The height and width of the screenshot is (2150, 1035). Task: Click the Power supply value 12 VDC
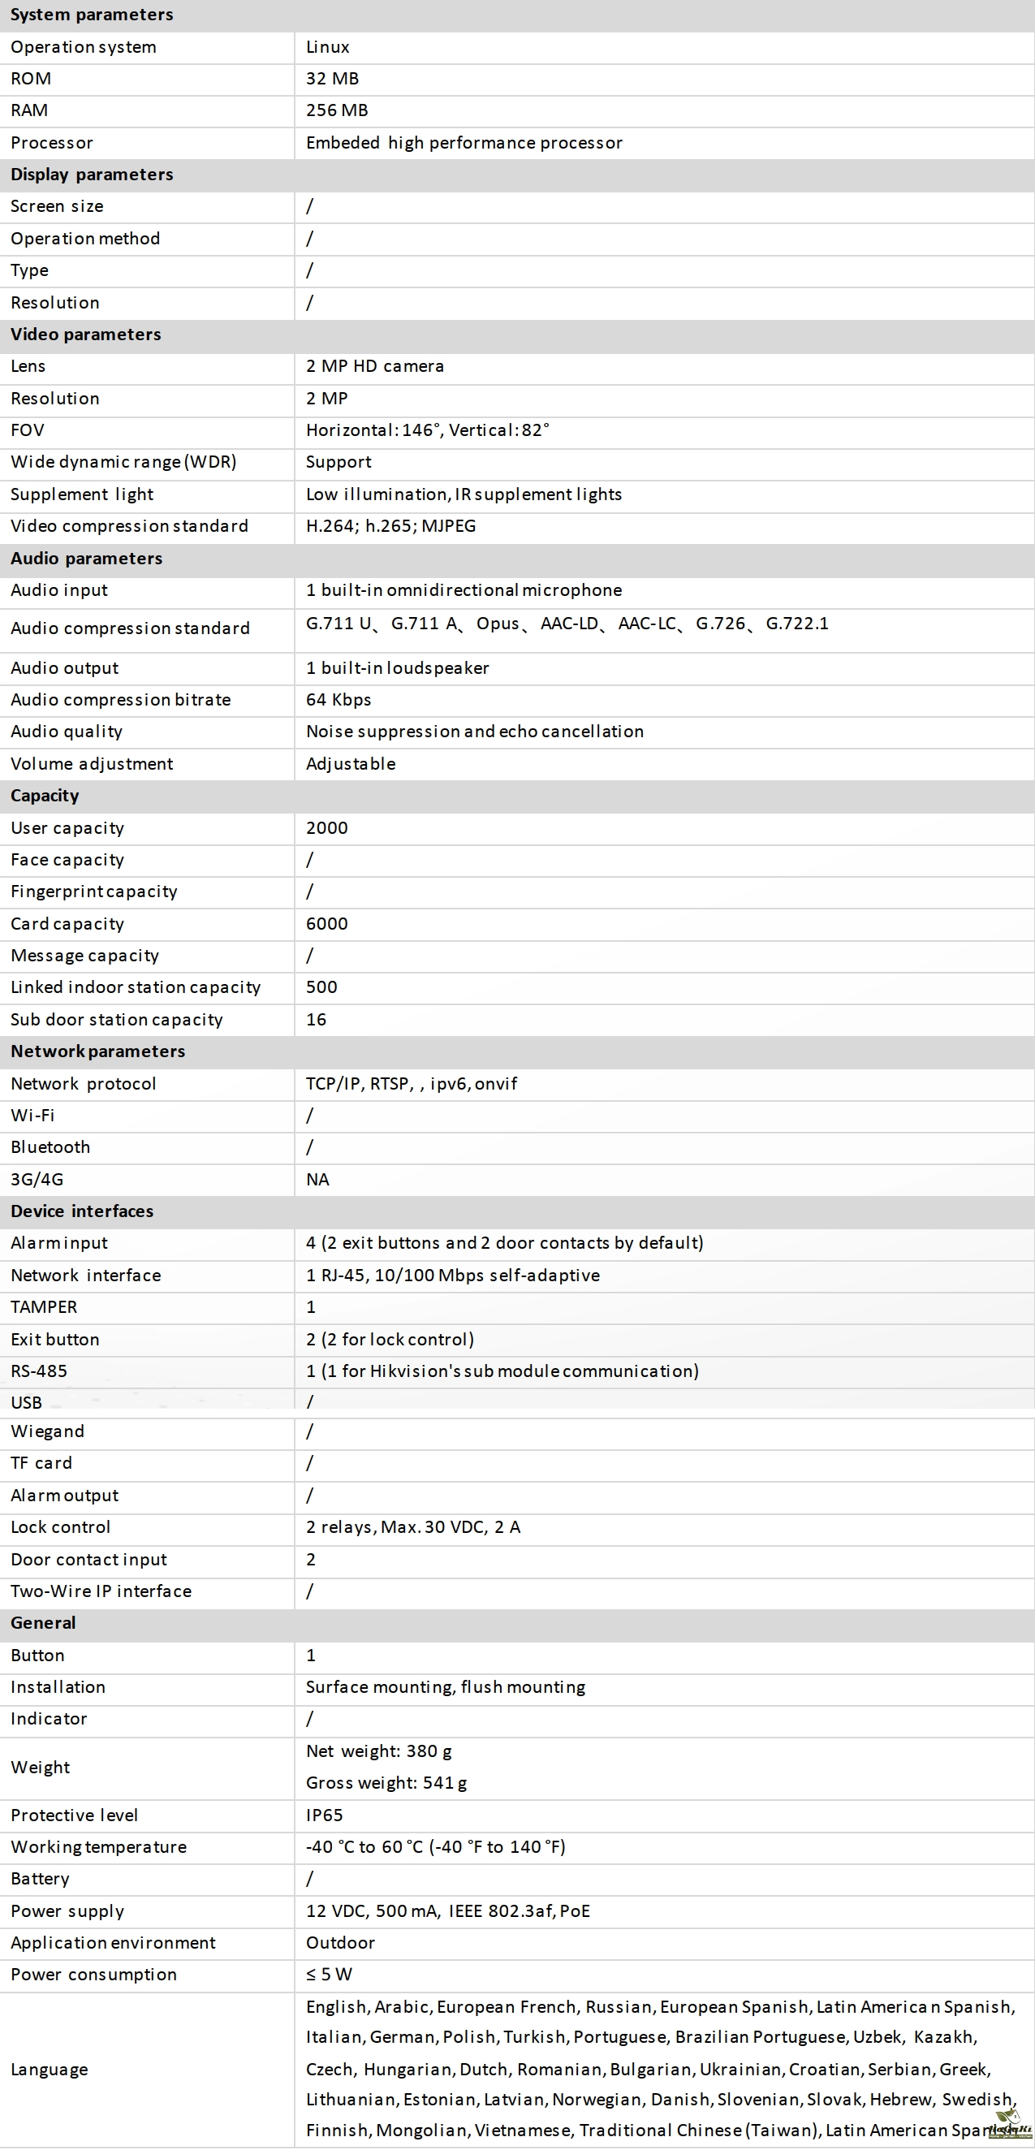(447, 1911)
